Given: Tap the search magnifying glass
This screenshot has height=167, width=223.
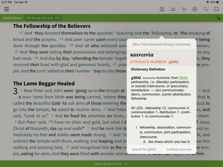Looking at the screenshot, I should pos(205,9).
